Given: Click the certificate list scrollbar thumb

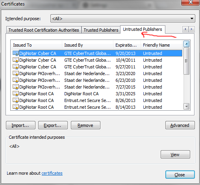Looking at the screenshot, I should (x=186, y=61).
